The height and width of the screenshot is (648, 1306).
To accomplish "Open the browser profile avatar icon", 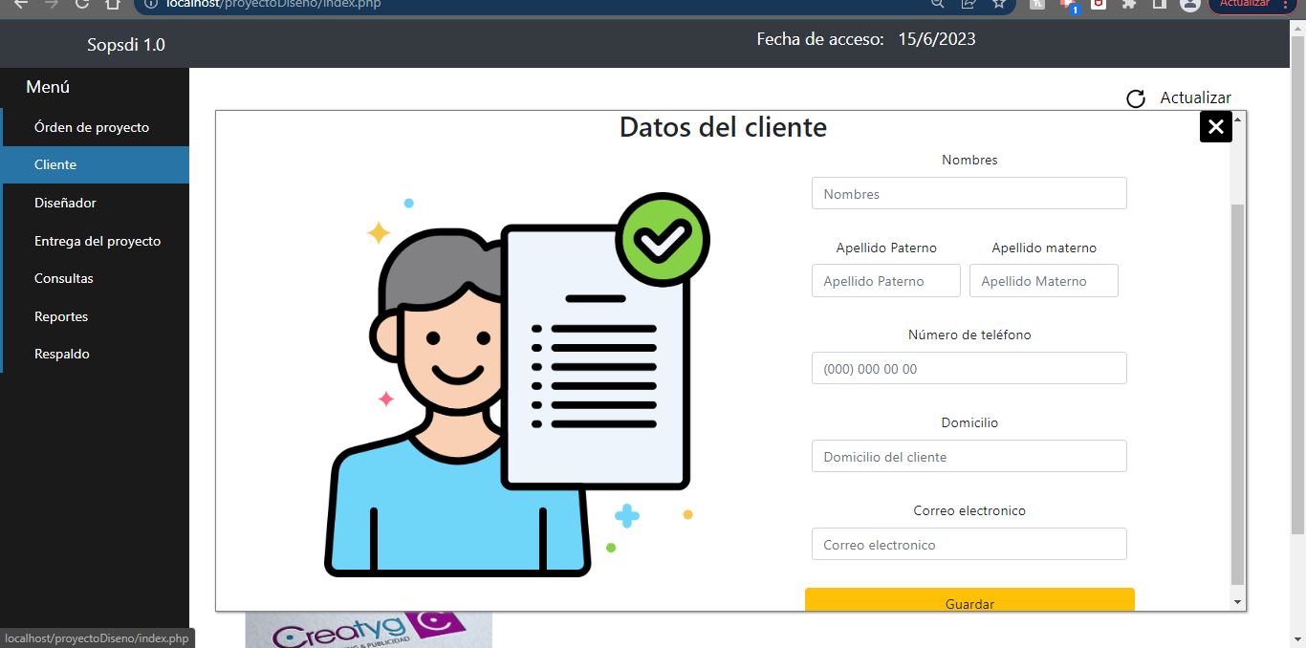I will point(1189,4).
